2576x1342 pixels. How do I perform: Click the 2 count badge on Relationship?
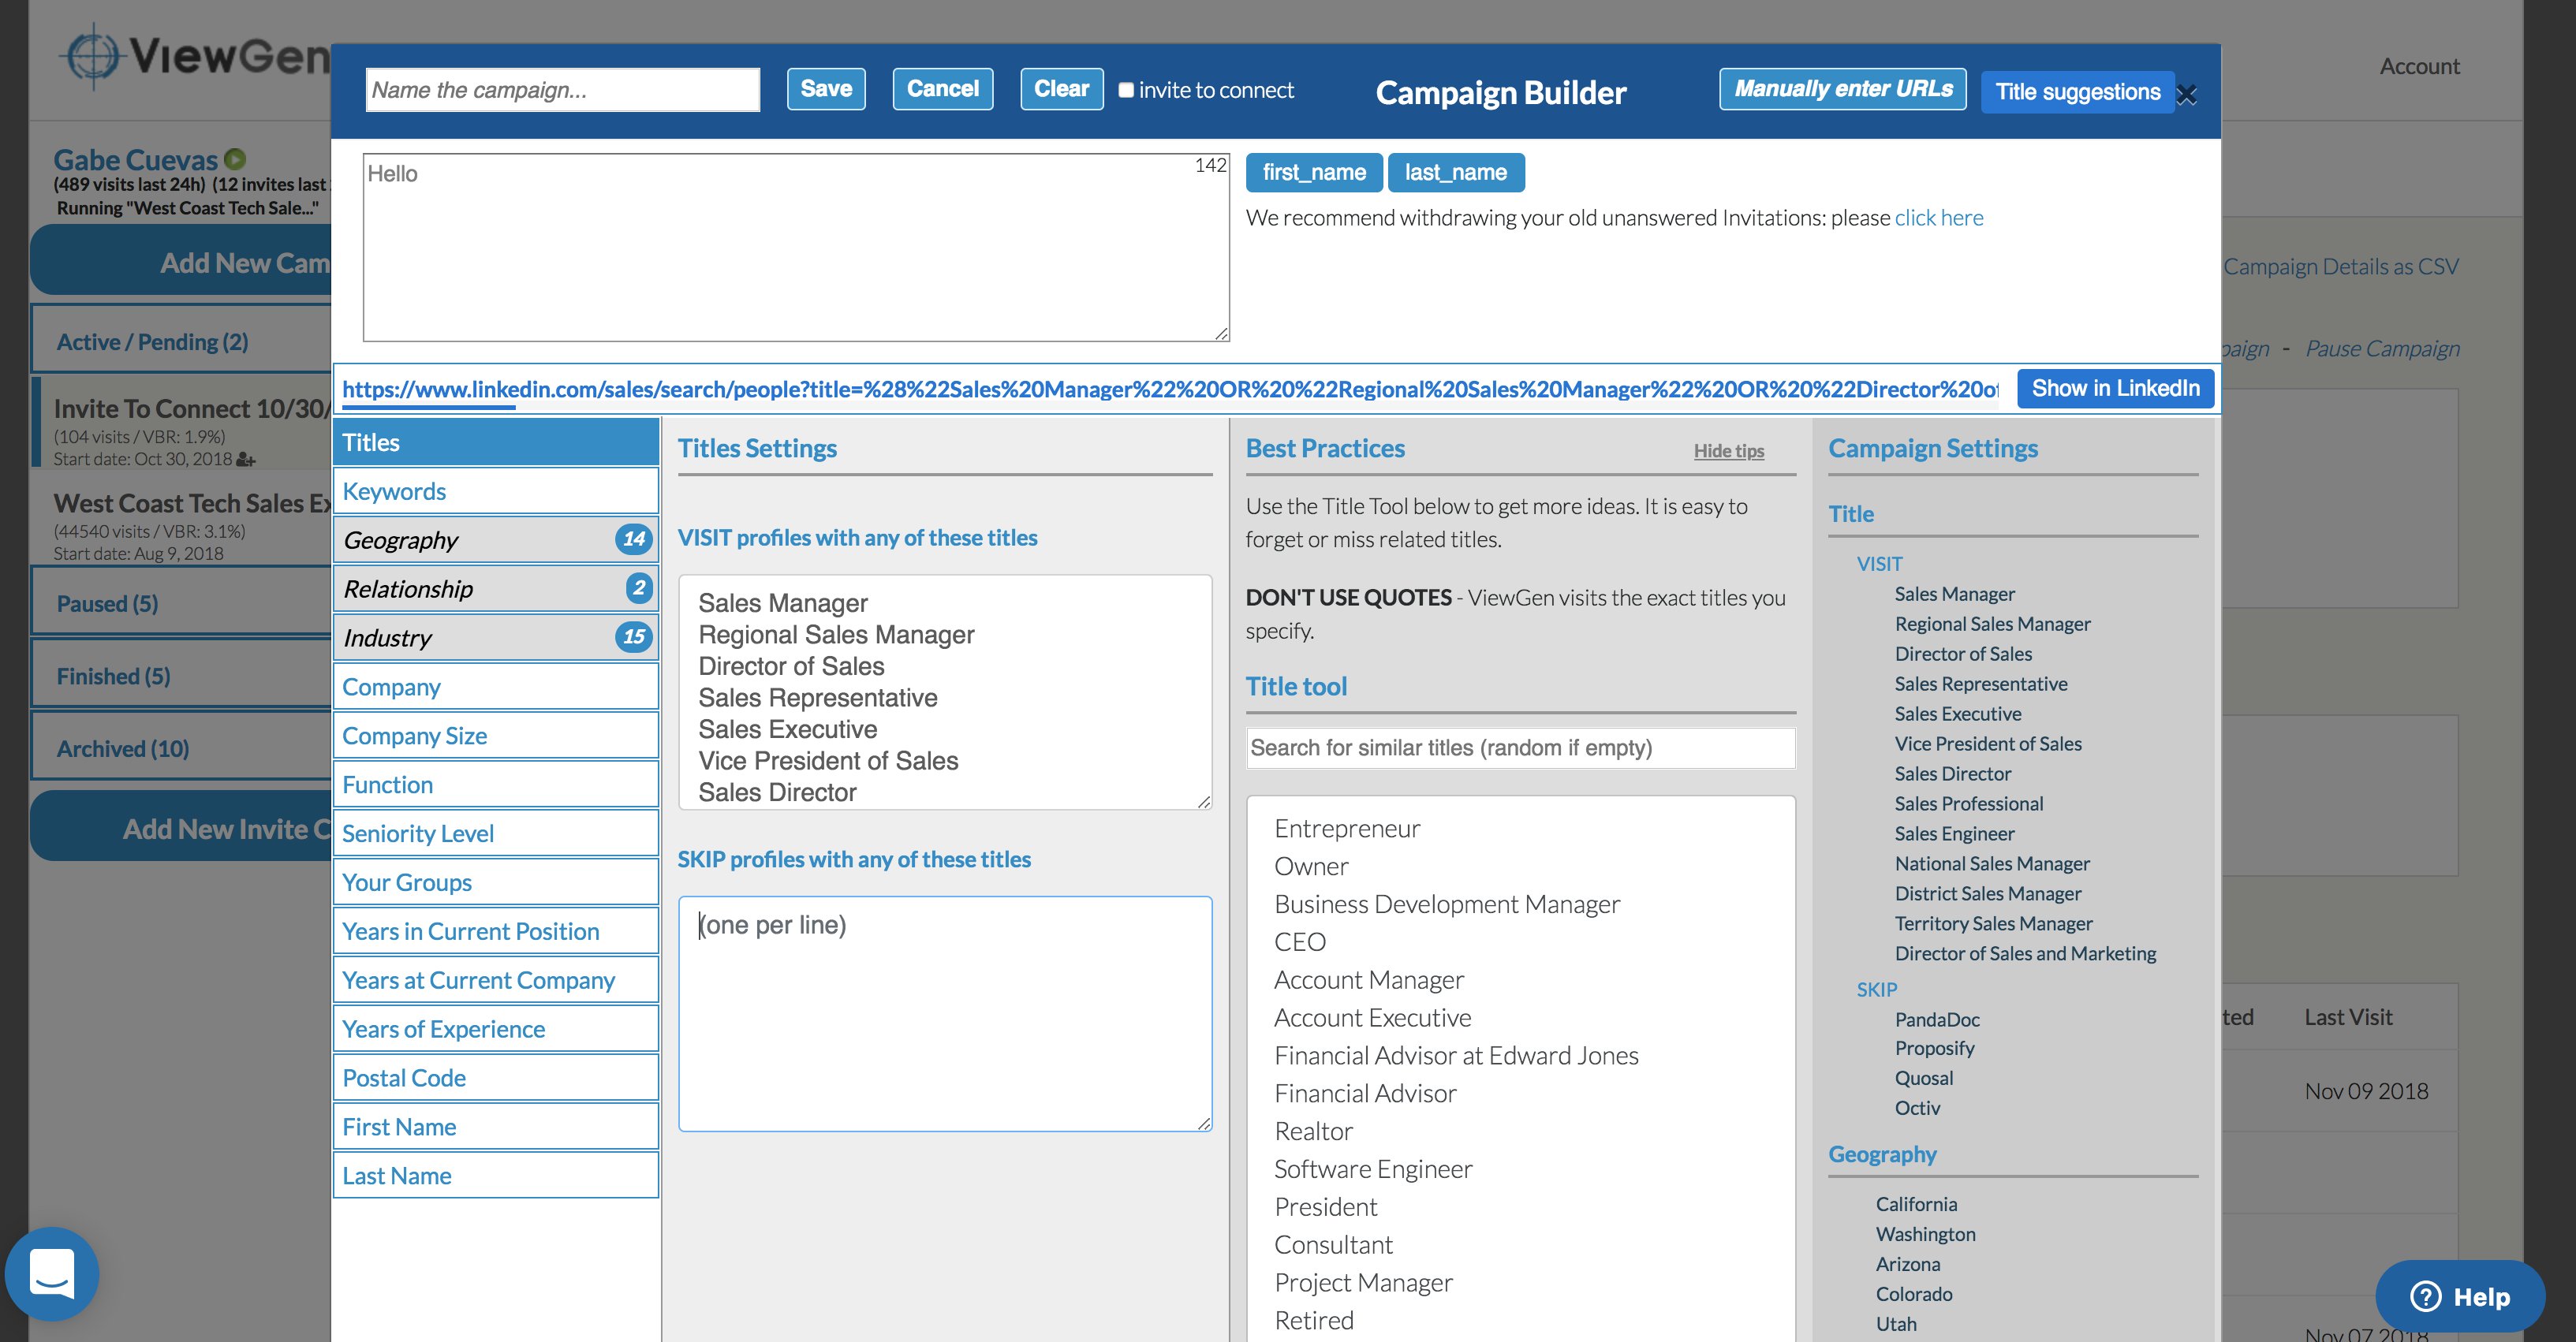tap(639, 588)
